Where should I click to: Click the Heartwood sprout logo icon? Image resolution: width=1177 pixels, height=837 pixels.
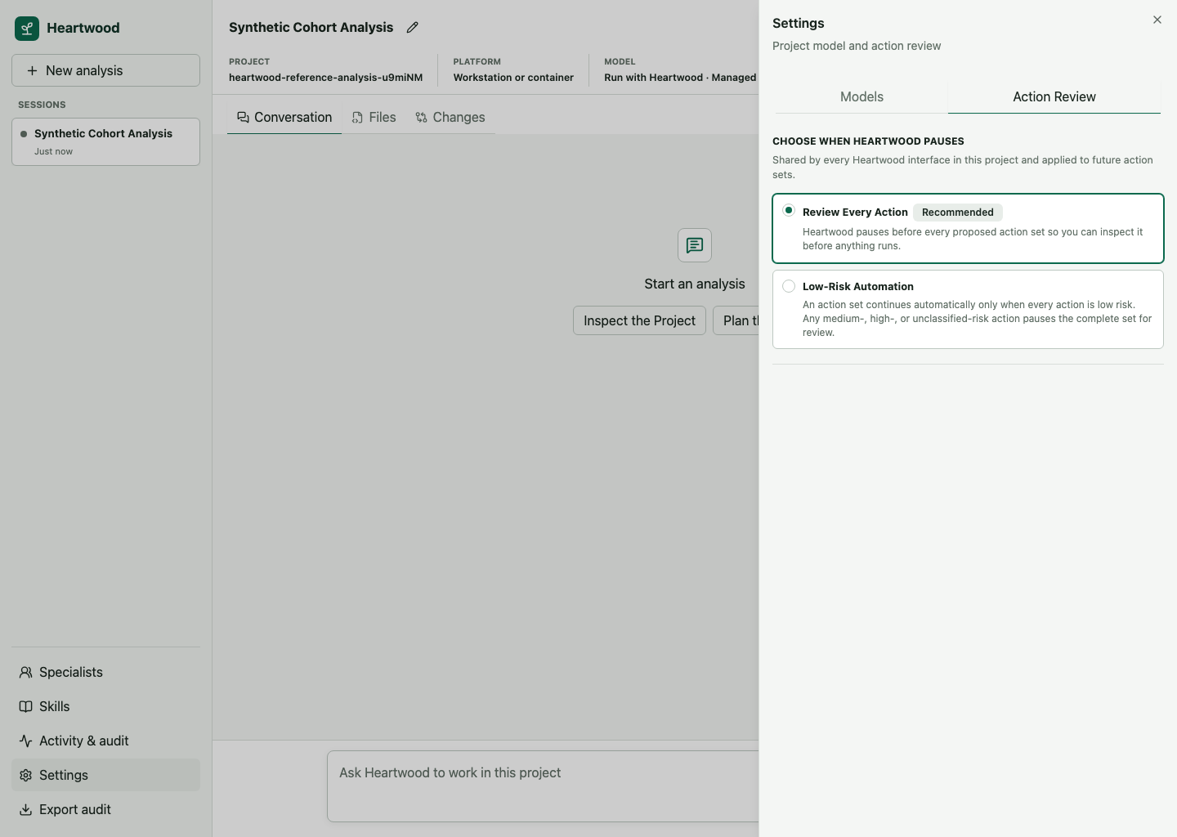[27, 29]
